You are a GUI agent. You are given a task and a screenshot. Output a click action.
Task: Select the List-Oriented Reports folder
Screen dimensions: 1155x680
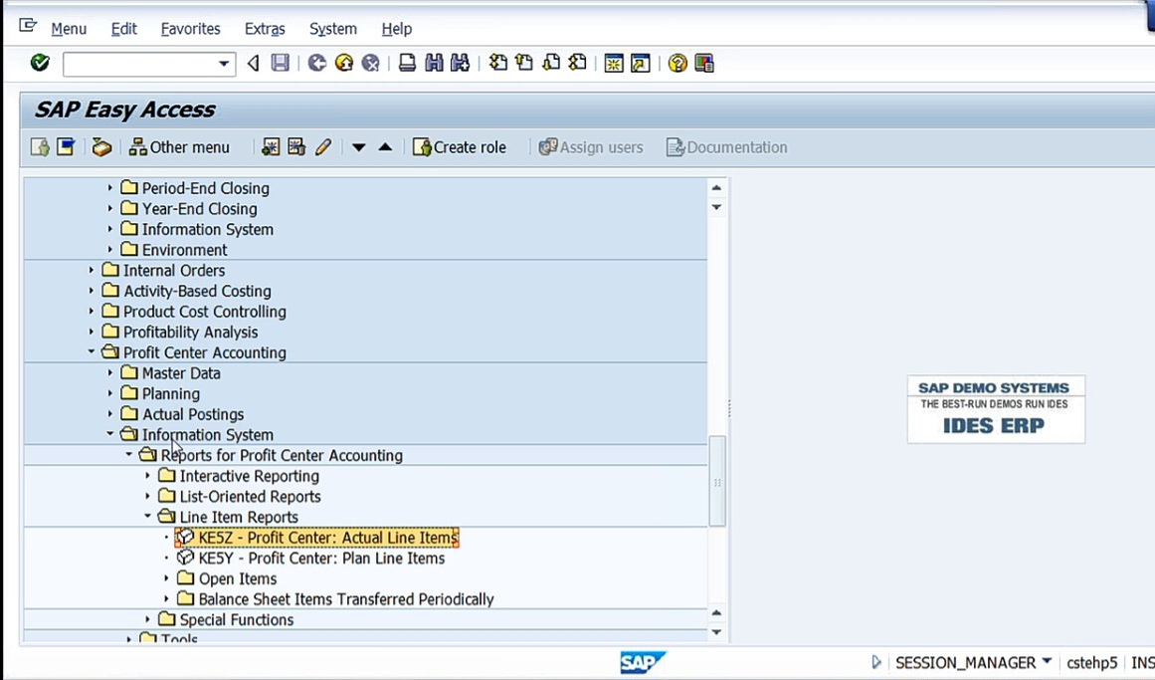click(x=240, y=497)
